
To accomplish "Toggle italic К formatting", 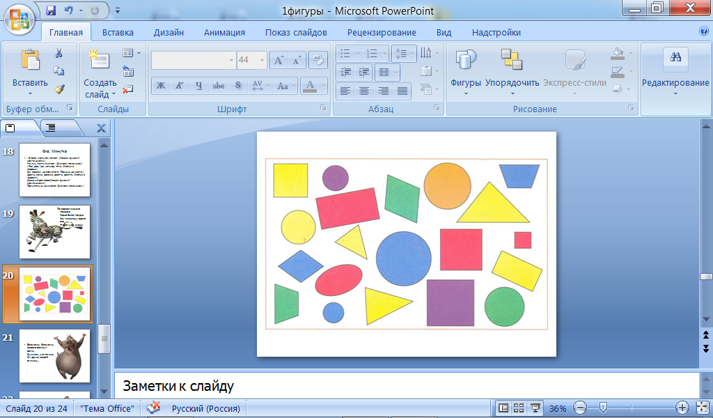I will pos(180,86).
